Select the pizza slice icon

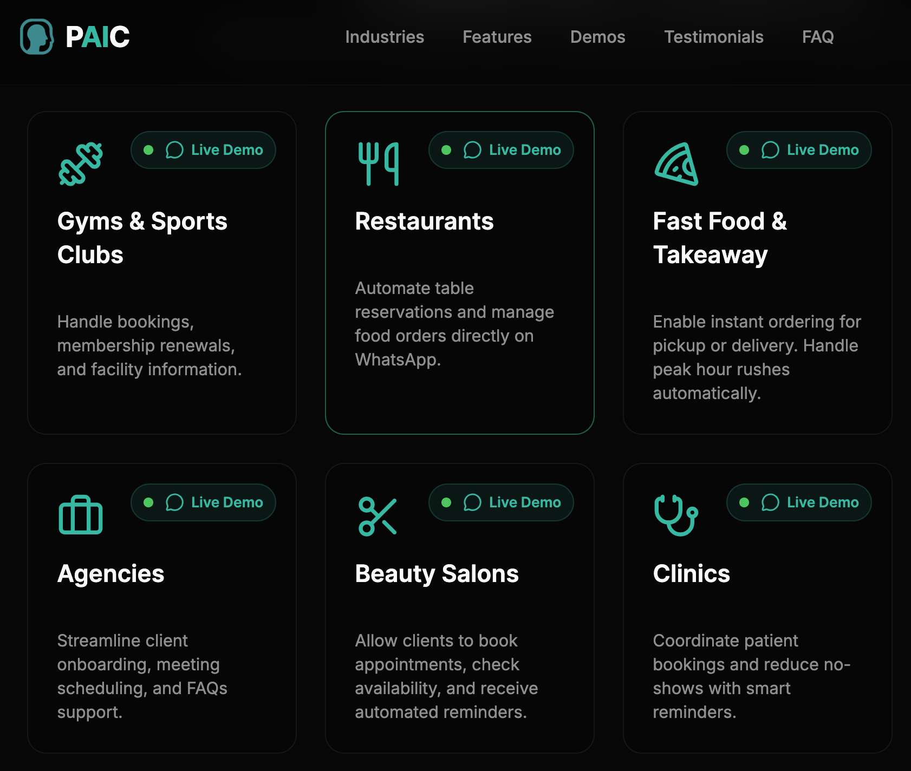coord(675,162)
